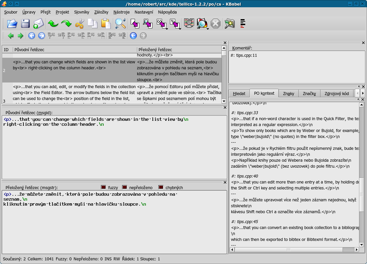Open a PO file with the folder icon
Screen dimensions: 367x264
coord(12,23)
